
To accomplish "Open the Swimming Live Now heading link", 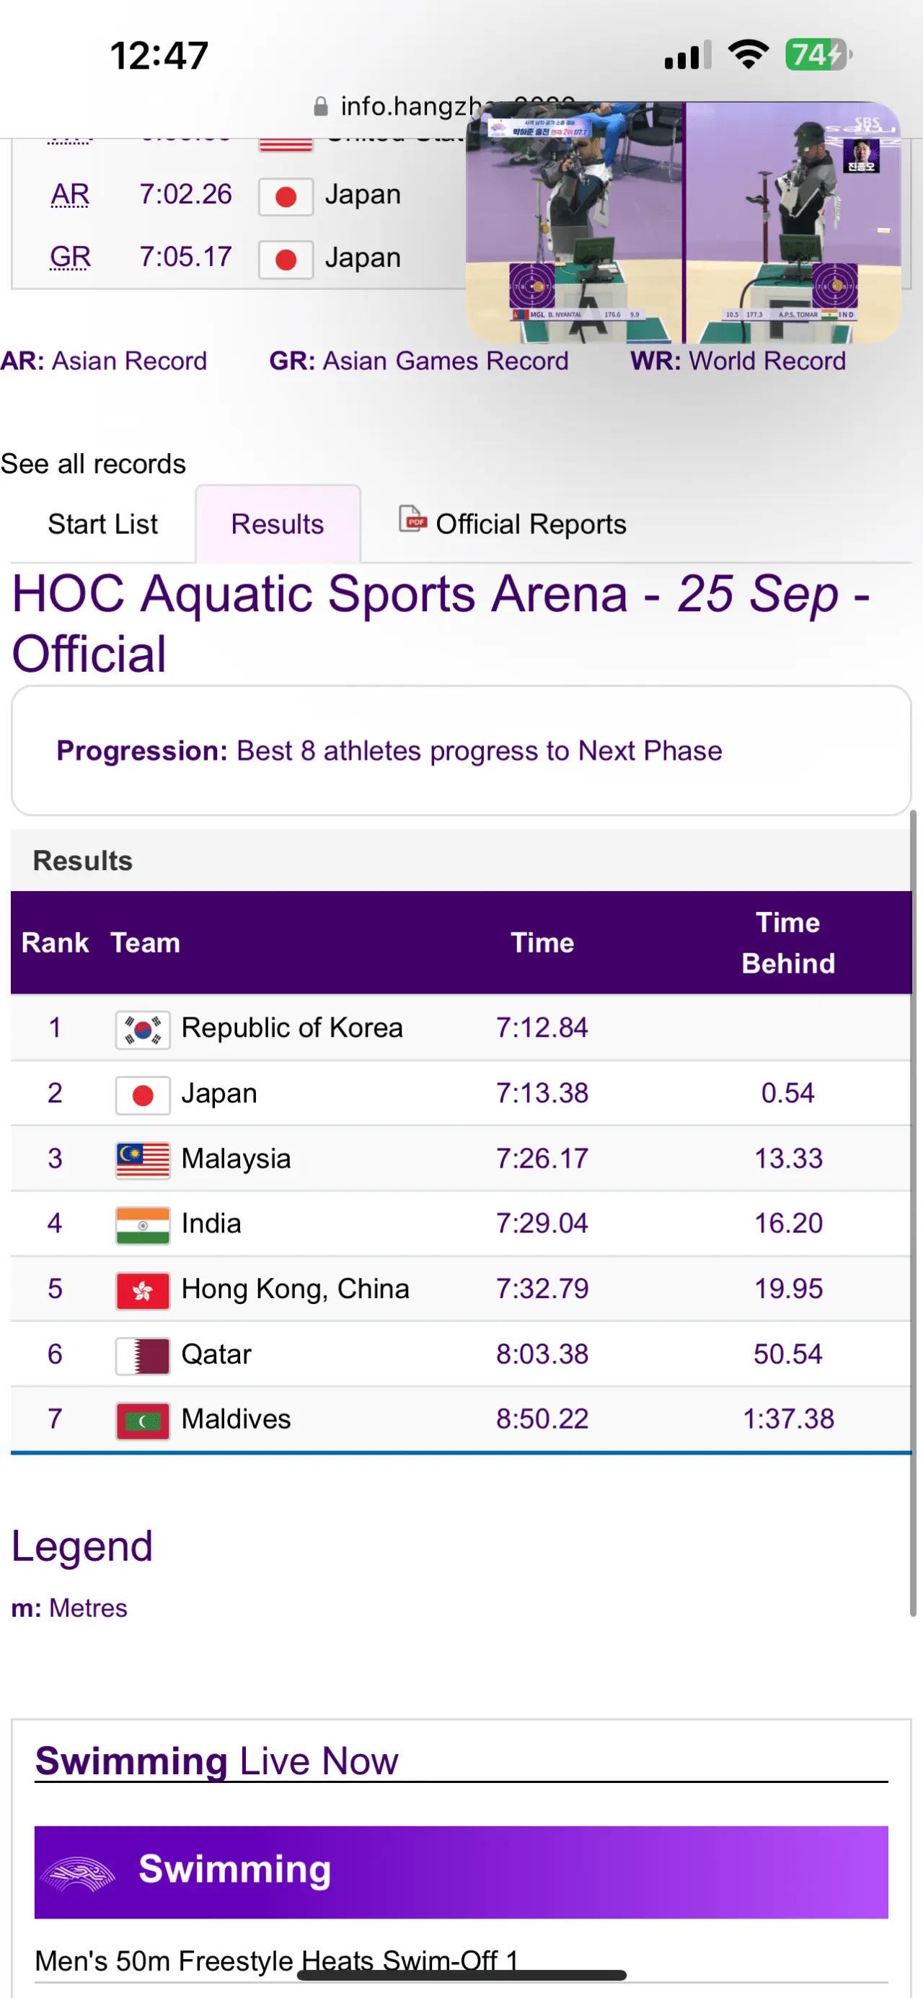I will [217, 1761].
